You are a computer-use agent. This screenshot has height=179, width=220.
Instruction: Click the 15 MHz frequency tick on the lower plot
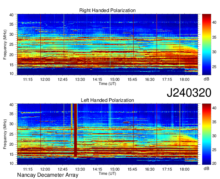click(x=11, y=154)
